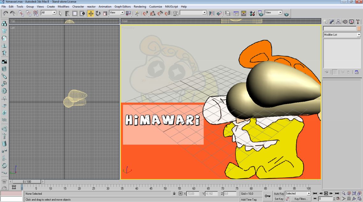Switch to the Hierarchy command panel tab
The width and height of the screenshot is (363, 202).
(338, 22)
